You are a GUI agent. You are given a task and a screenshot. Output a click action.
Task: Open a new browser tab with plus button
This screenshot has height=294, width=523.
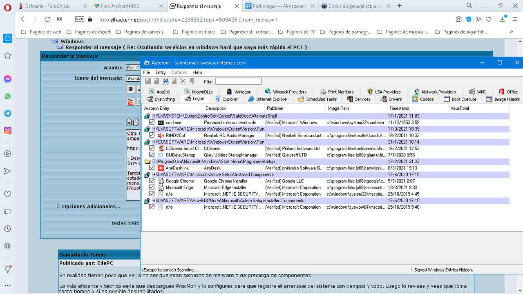coord(400,6)
